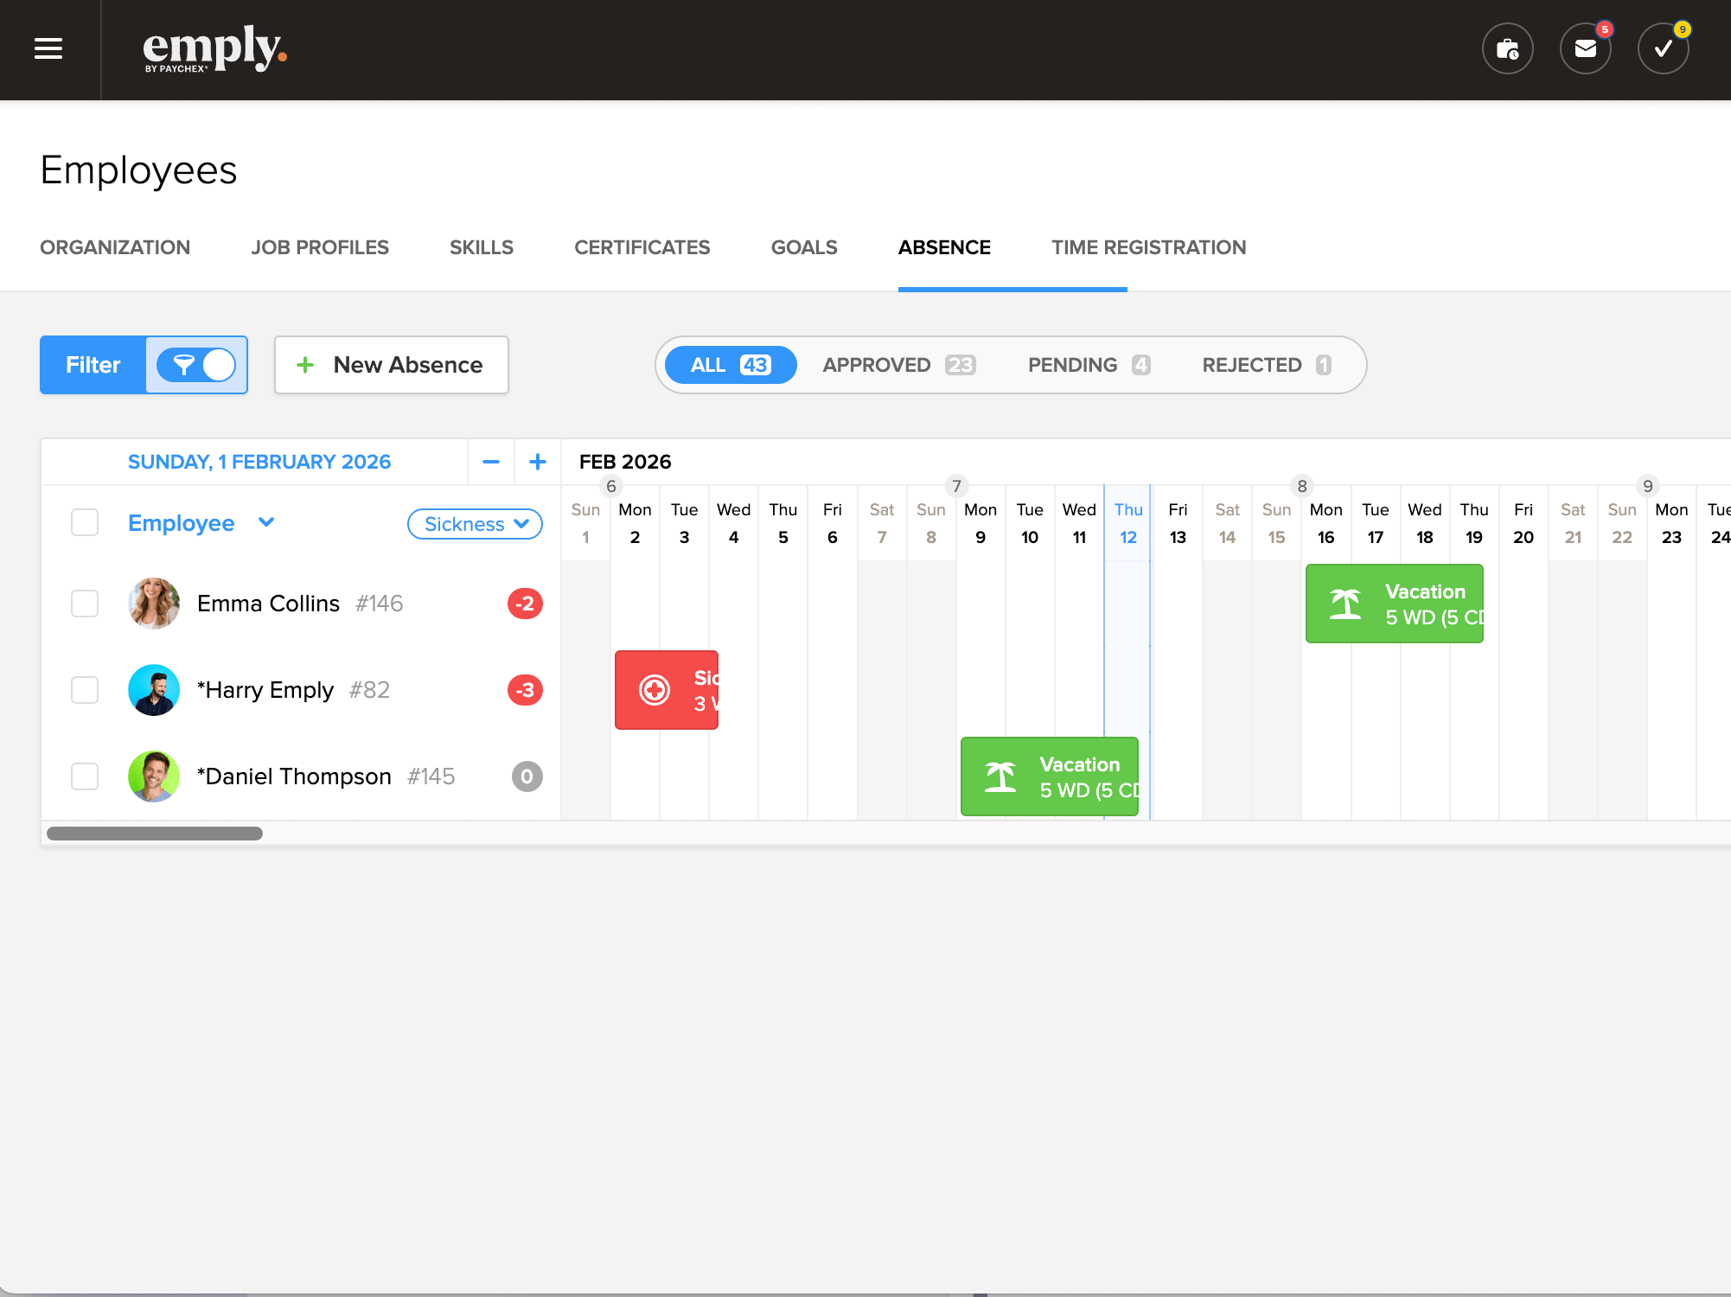Open Emma Collins' green vacation block
Viewport: 1731px width, 1297px height.
coord(1394,604)
